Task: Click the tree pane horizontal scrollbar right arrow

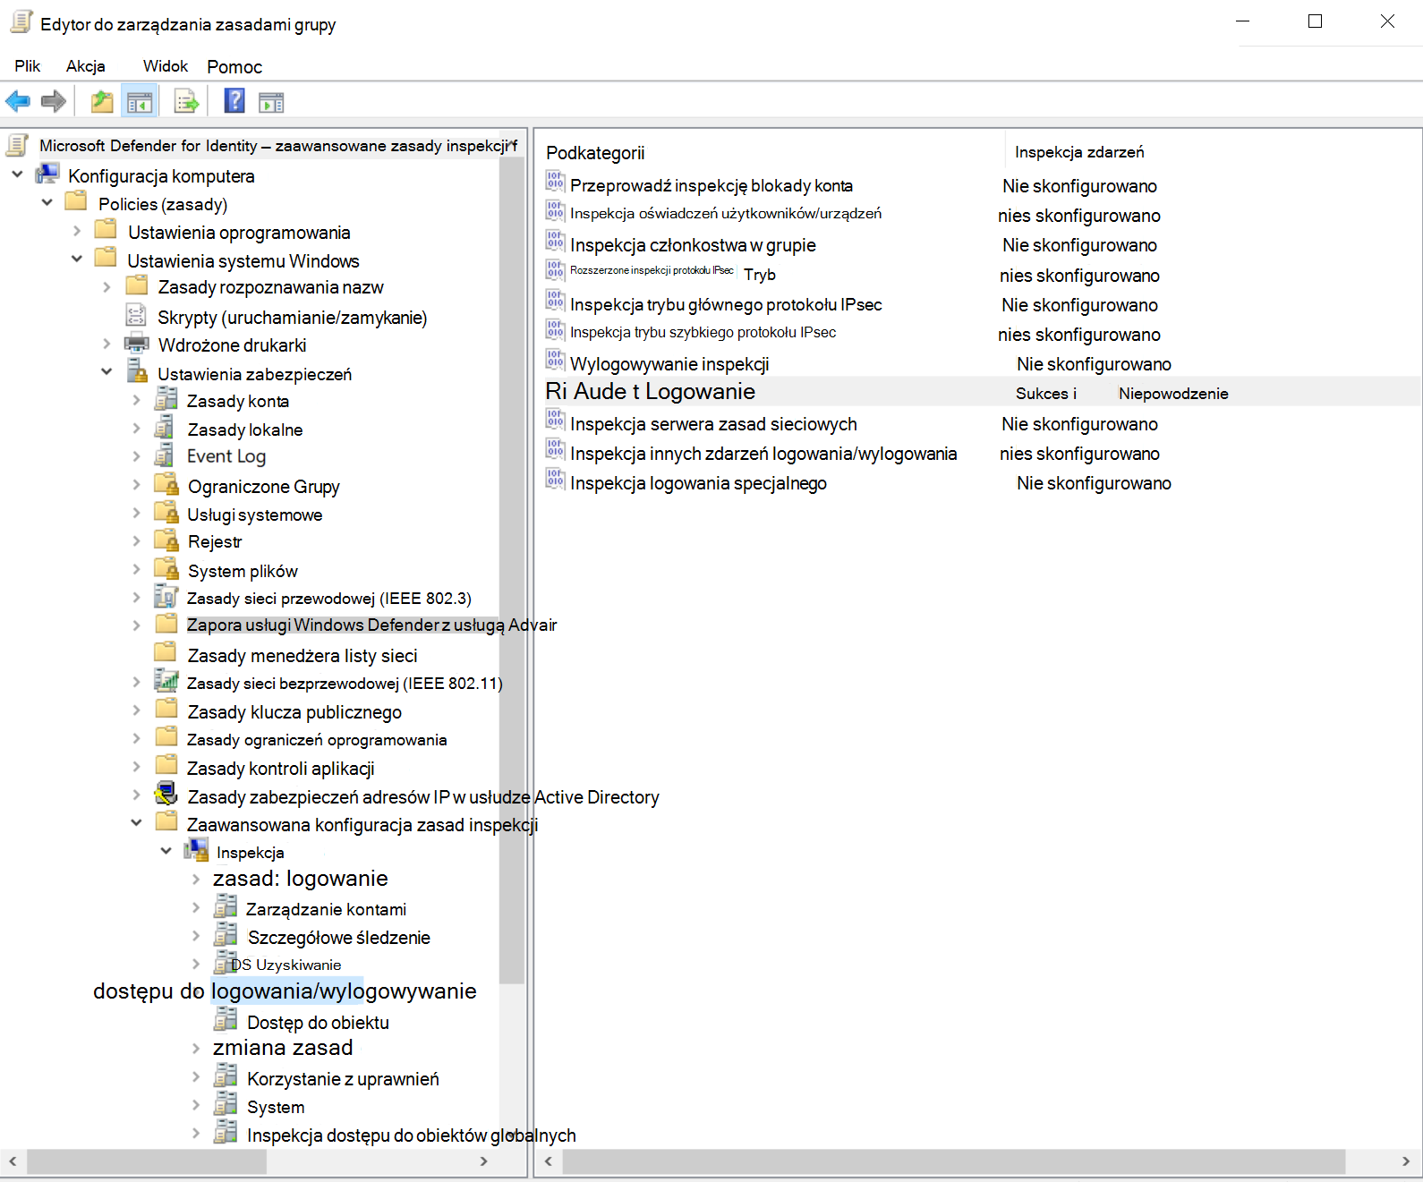Action: [x=484, y=1161]
